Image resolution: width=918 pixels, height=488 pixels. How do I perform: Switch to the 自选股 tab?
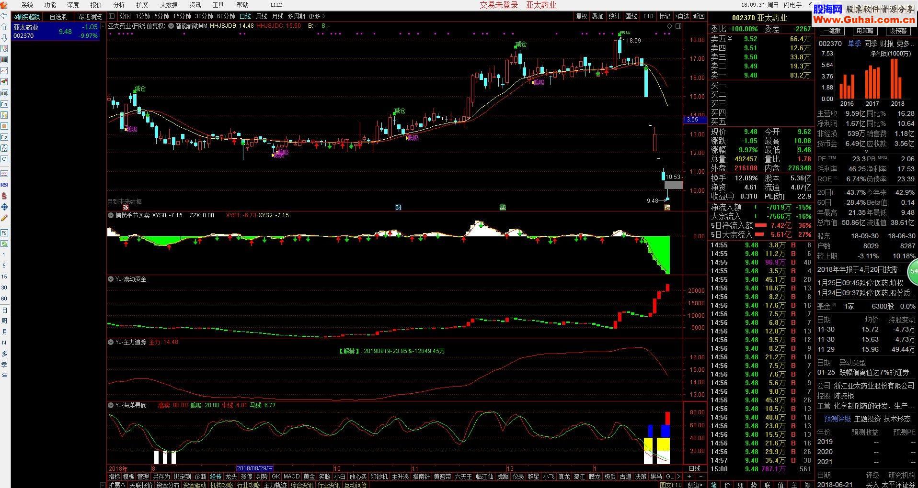(58, 17)
